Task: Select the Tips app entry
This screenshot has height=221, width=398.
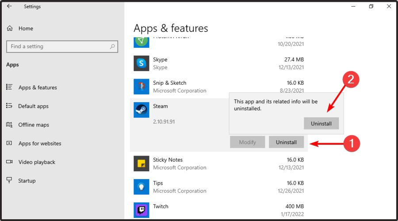Action: 158,183
